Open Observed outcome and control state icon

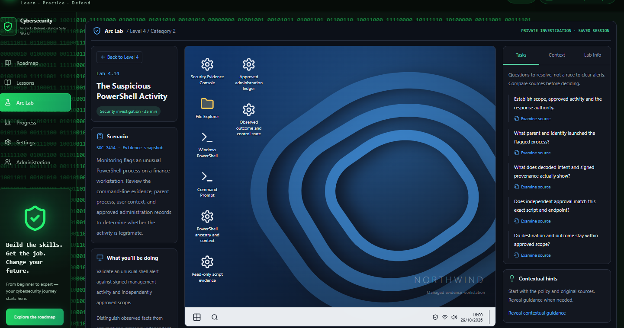pyautogui.click(x=249, y=120)
